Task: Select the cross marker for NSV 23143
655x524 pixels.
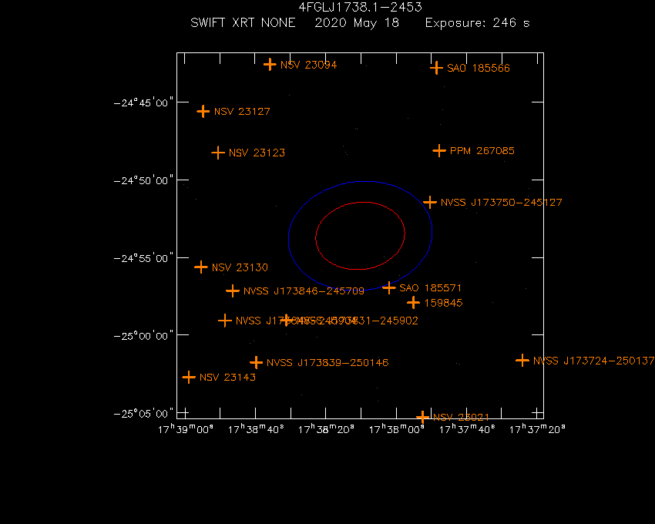Action: [189, 378]
